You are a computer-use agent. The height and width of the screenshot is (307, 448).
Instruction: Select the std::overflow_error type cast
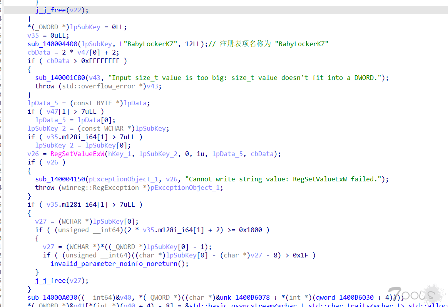click(98, 86)
